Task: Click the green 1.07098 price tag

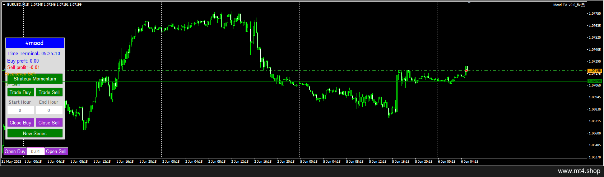Action: click(595, 81)
